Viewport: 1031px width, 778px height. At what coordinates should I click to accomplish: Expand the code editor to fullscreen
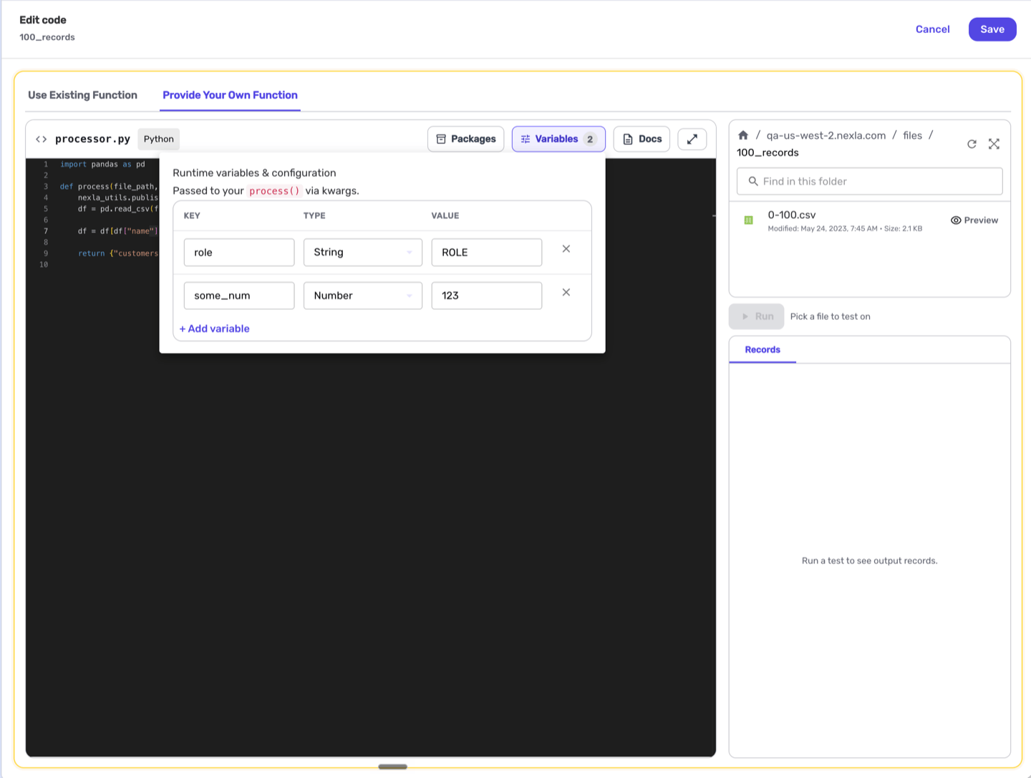click(x=692, y=139)
